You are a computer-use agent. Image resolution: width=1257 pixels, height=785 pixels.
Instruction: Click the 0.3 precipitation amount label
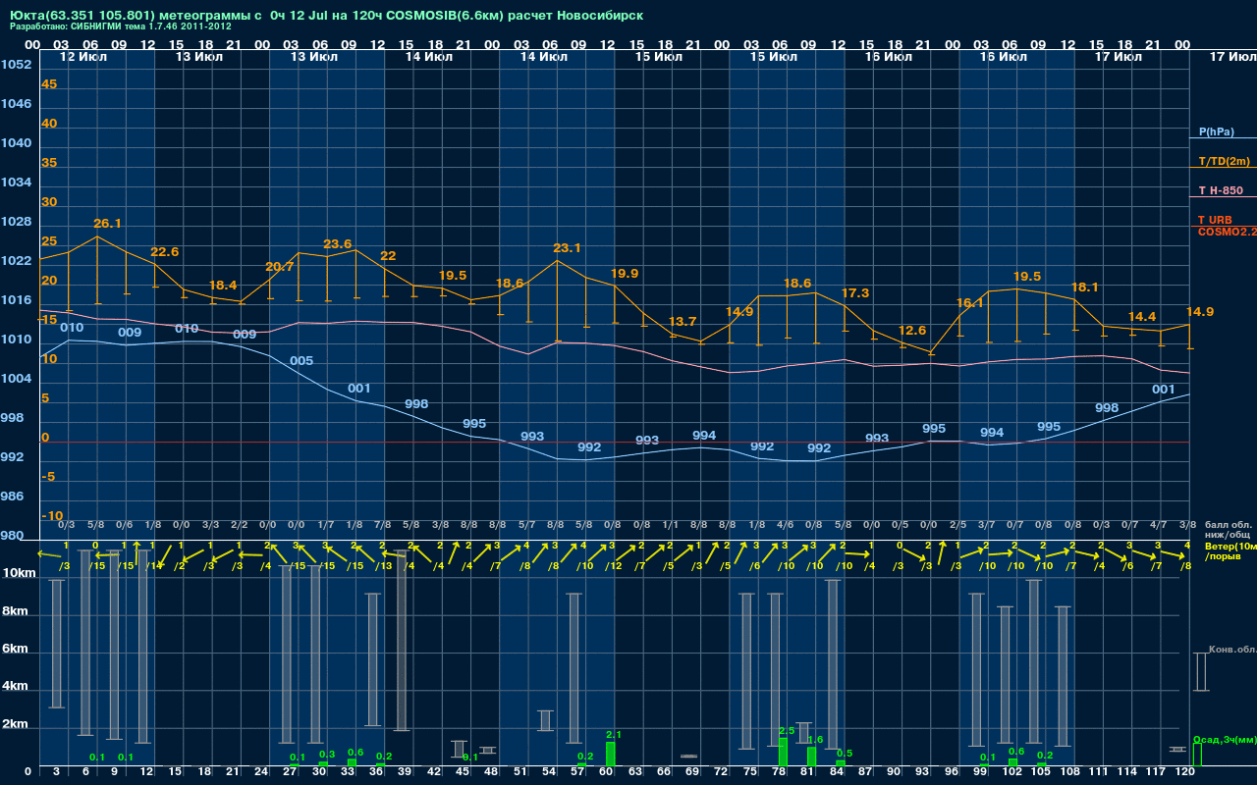[x=327, y=755]
